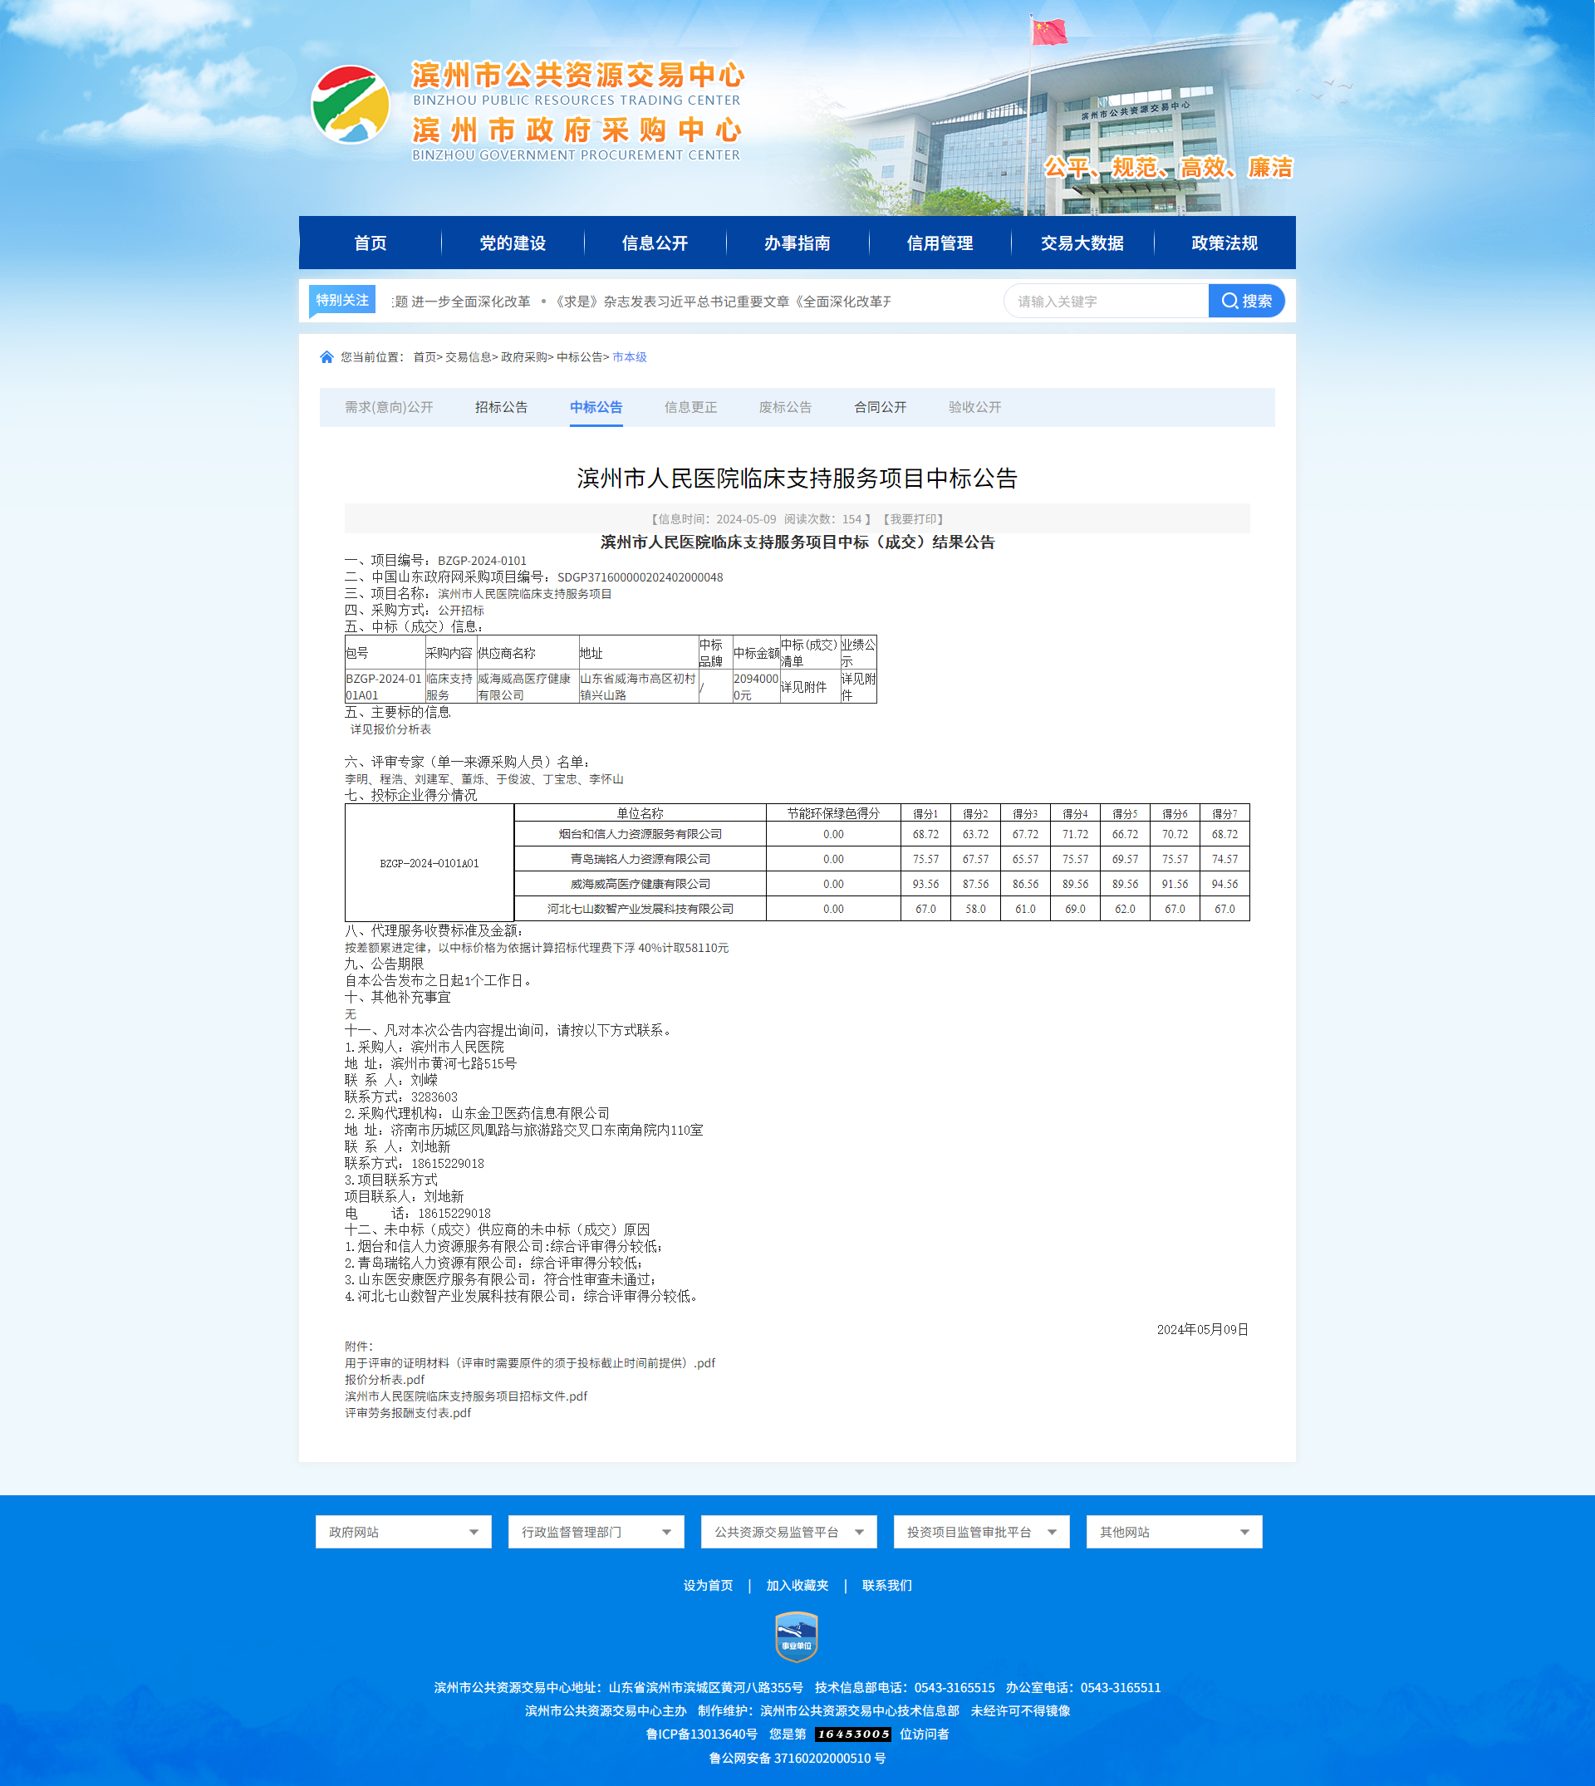
Task: Switch to the 招标公告 tab
Action: click(x=501, y=406)
